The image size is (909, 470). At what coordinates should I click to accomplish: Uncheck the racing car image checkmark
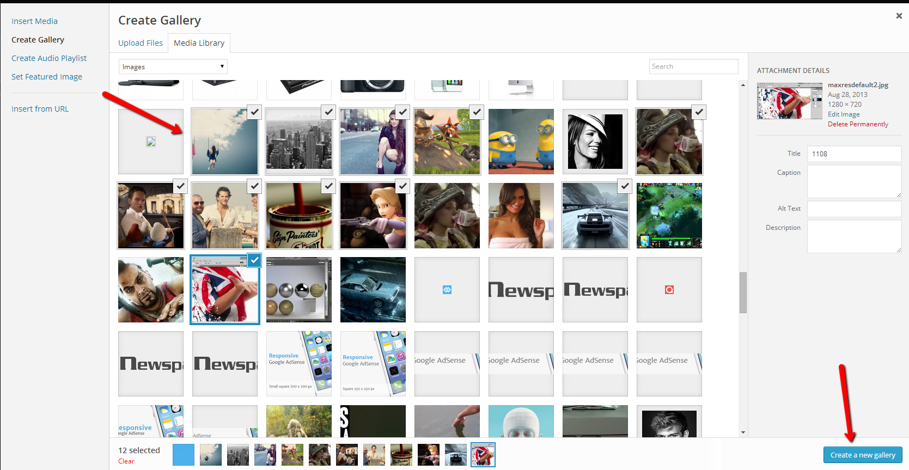pyautogui.click(x=625, y=186)
